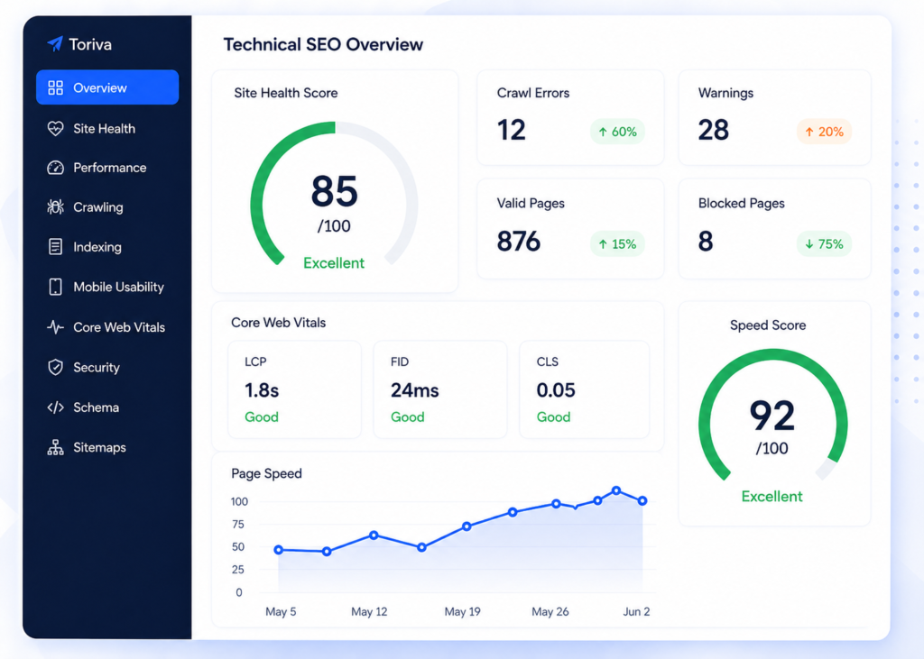Click the Site Health Score gauge value 85

(x=334, y=191)
